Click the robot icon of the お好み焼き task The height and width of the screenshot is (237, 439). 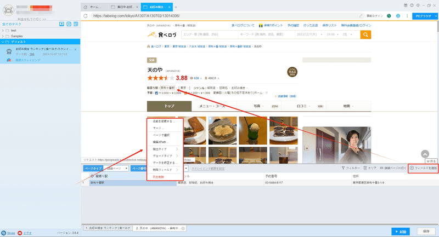pyautogui.click(x=9, y=51)
